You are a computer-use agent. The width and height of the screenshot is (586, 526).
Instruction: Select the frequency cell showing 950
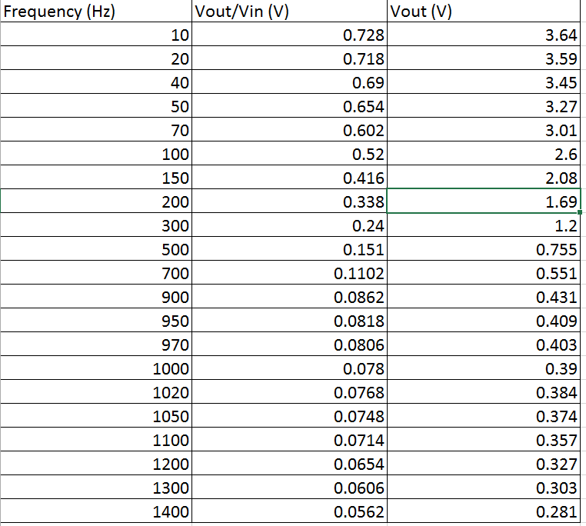click(x=95, y=321)
